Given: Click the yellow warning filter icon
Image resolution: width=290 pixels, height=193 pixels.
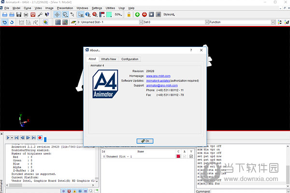Looking at the screenshot, I should pyautogui.click(x=74, y=191).
